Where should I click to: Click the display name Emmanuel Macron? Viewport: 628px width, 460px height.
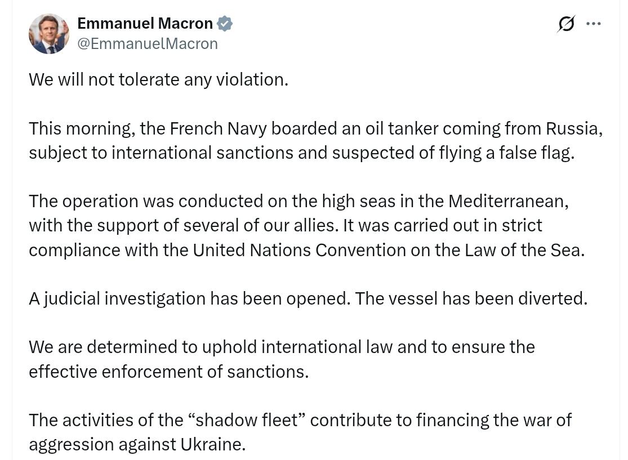145,24
